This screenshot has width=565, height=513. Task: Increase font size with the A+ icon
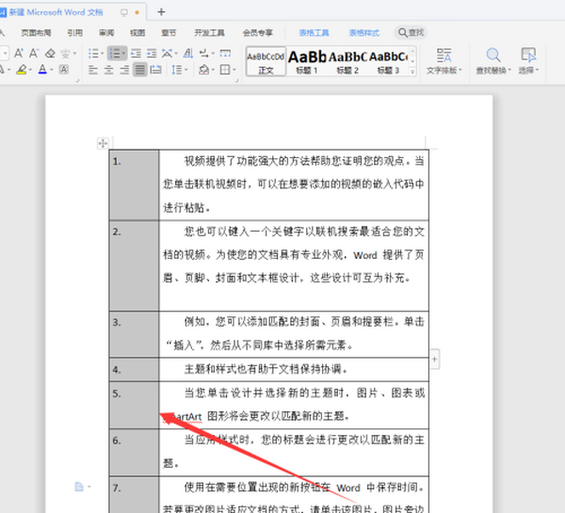[19, 54]
